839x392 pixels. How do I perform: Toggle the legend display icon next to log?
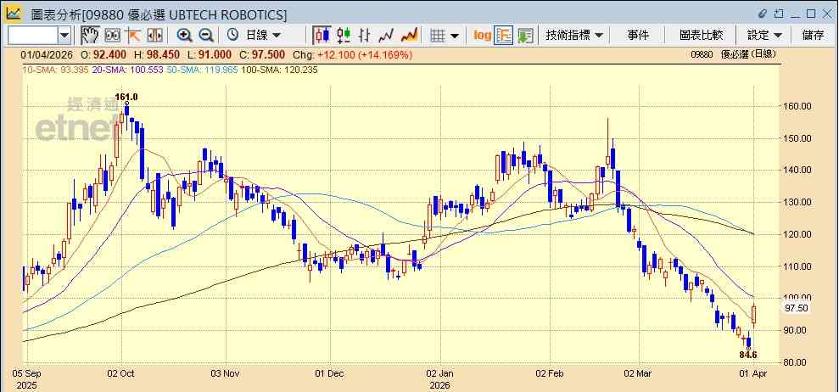click(x=504, y=36)
